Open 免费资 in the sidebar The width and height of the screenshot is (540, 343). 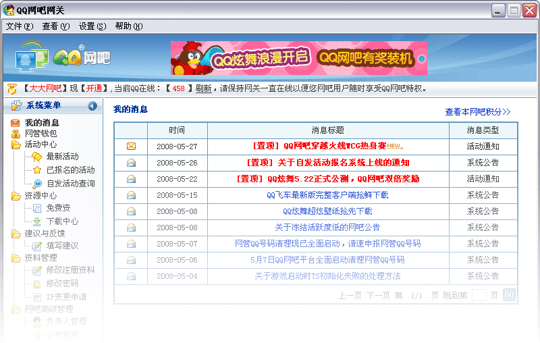[x=58, y=208]
